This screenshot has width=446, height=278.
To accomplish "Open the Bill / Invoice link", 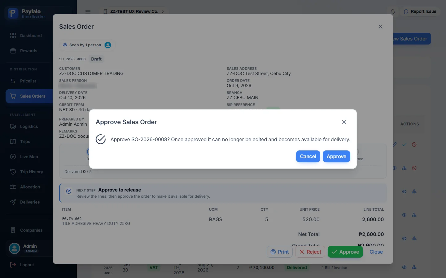I will pos(333,268).
